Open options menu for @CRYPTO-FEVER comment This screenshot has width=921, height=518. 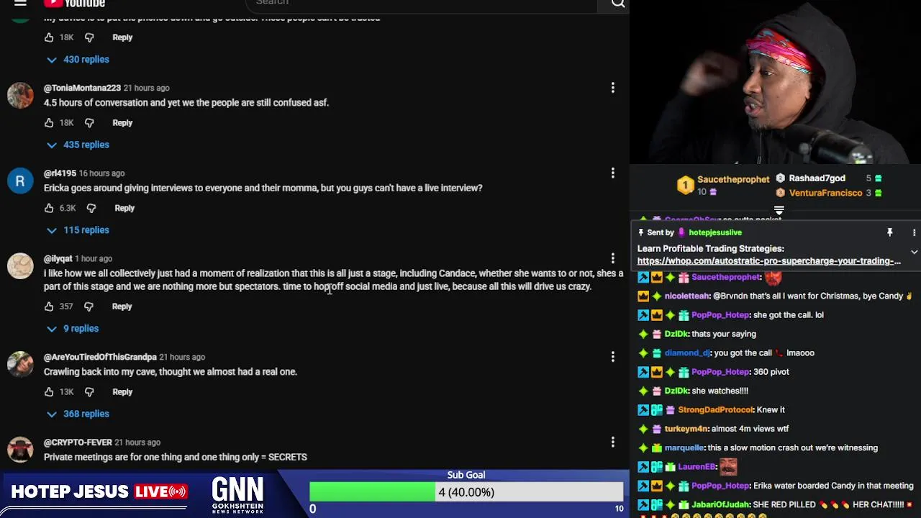coord(613,442)
